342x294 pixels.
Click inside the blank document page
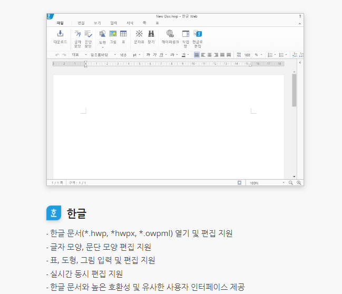pos(169,126)
